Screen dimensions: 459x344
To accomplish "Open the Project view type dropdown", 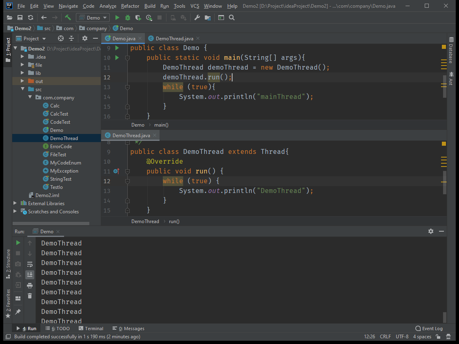I will click(31, 39).
